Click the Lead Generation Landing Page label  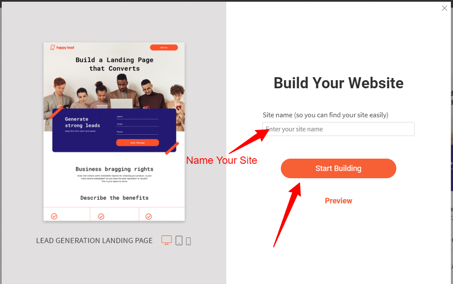pyautogui.click(x=94, y=241)
